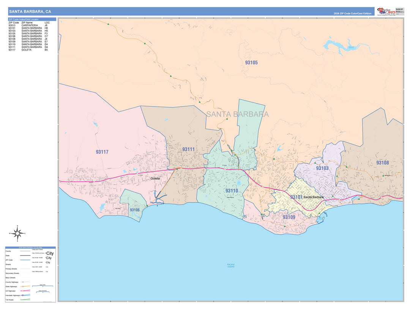
Task: Click the US Highways shield symbol in legend
Action: coord(23,291)
